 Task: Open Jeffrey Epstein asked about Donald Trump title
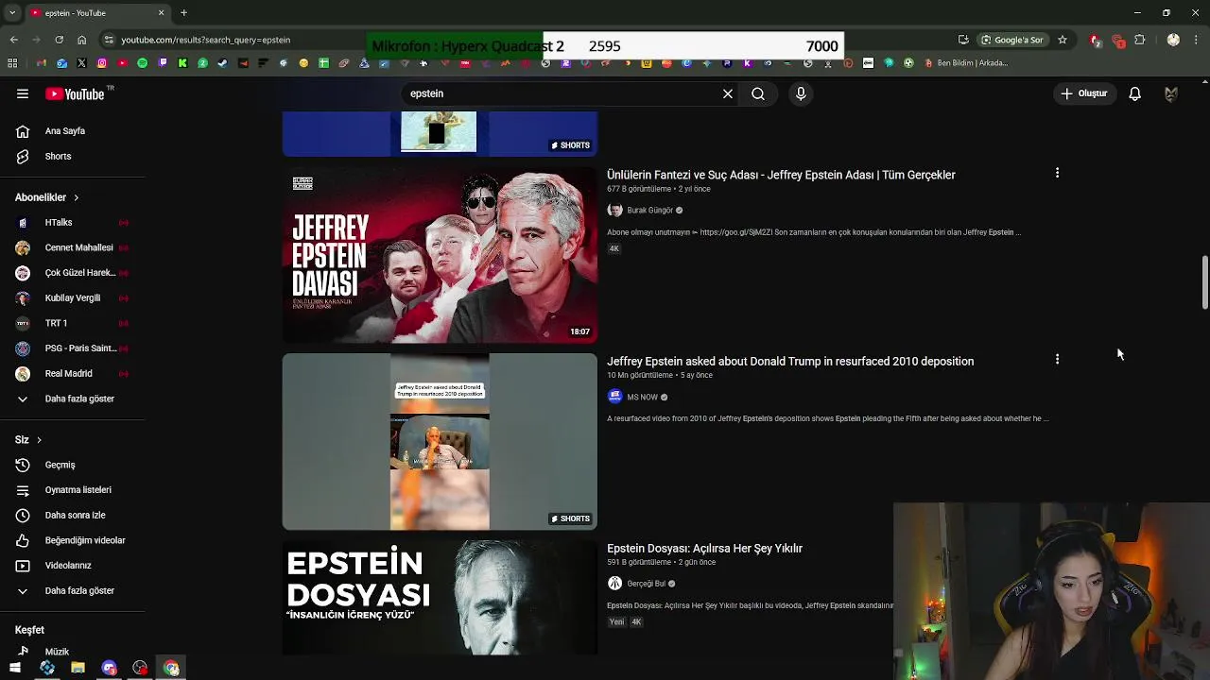pyautogui.click(x=790, y=361)
